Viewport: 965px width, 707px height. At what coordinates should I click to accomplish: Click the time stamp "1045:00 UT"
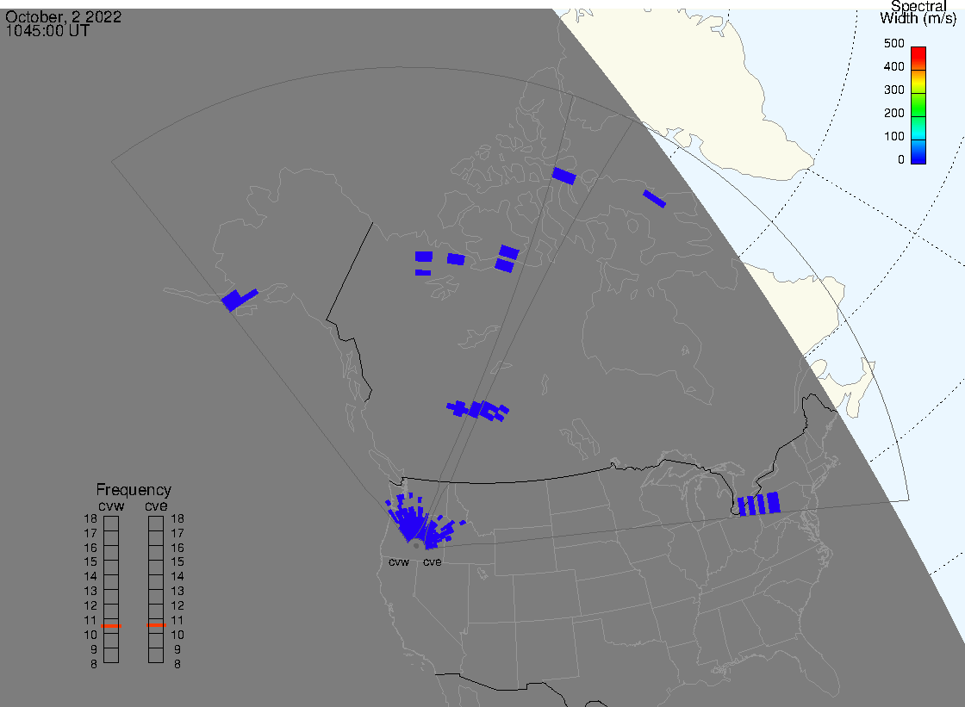tap(47, 31)
